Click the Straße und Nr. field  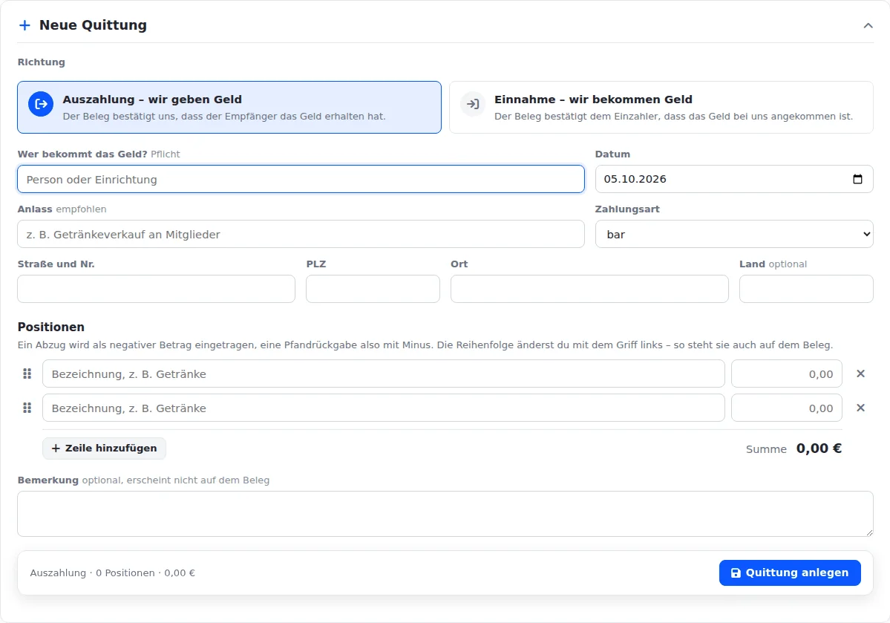[x=156, y=289]
